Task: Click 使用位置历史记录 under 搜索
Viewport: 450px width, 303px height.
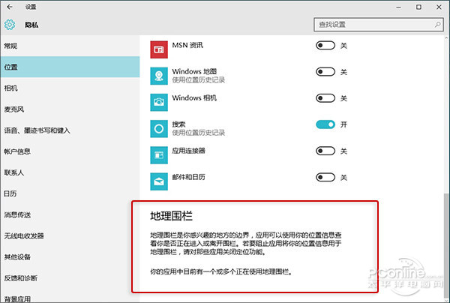Action: 198,133
